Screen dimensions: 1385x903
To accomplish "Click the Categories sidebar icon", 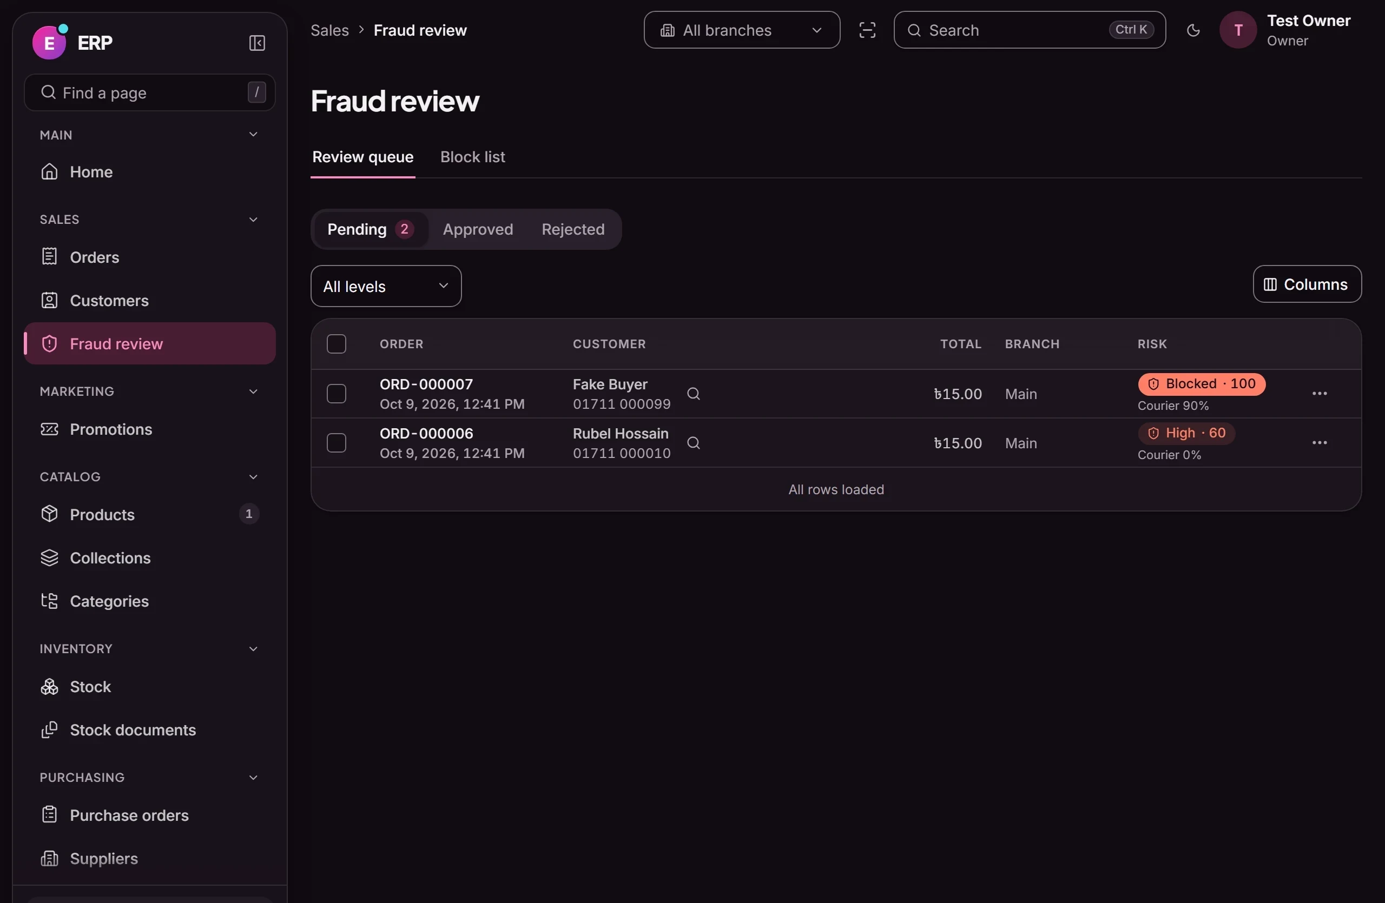I will pyautogui.click(x=49, y=601).
